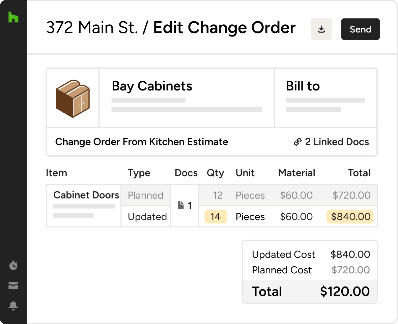Screen dimensions: 398x324
Task: Click the Bill to section
Action: click(x=326, y=98)
